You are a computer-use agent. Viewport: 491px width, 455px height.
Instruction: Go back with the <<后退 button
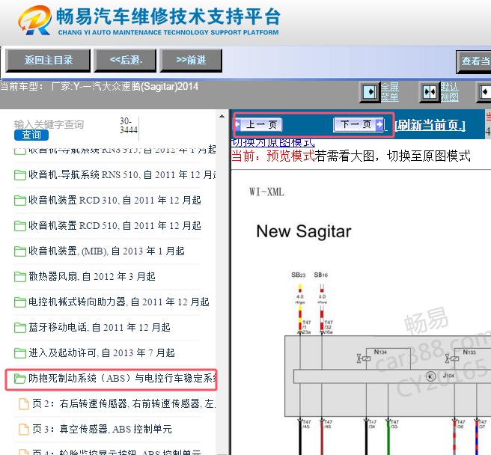[125, 60]
